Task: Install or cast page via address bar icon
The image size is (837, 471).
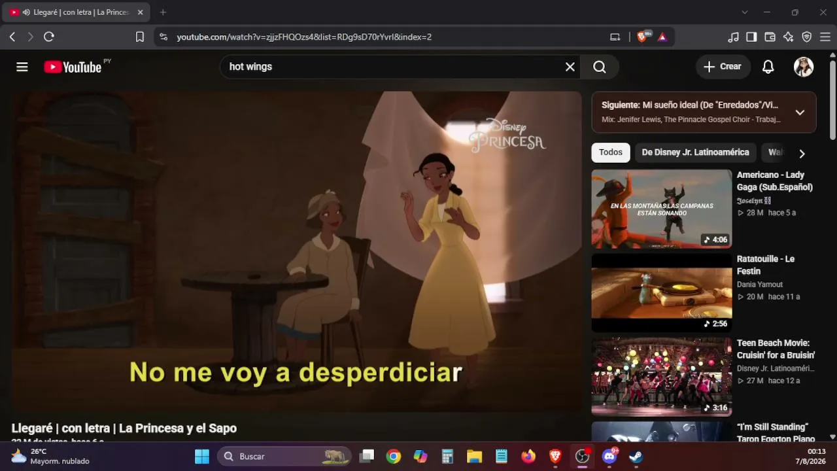Action: coord(615,37)
